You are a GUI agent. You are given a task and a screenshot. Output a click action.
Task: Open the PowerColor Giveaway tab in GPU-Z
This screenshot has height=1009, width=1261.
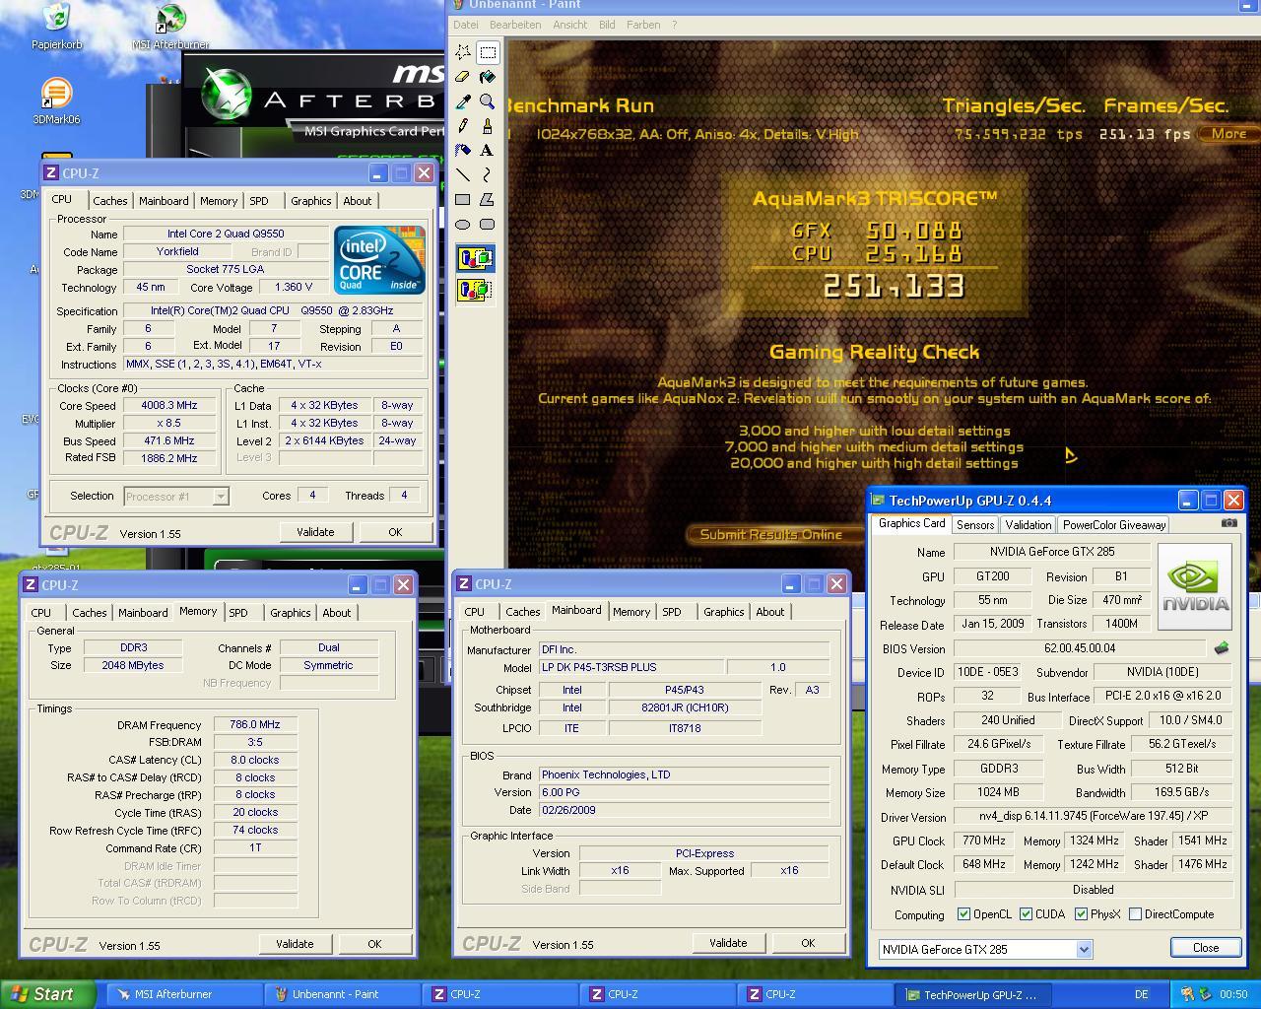point(1114,525)
